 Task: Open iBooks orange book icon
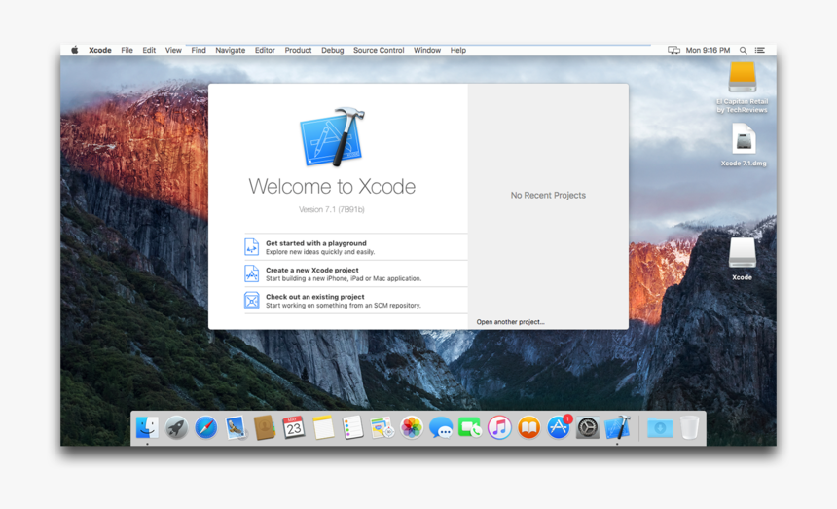(x=529, y=427)
